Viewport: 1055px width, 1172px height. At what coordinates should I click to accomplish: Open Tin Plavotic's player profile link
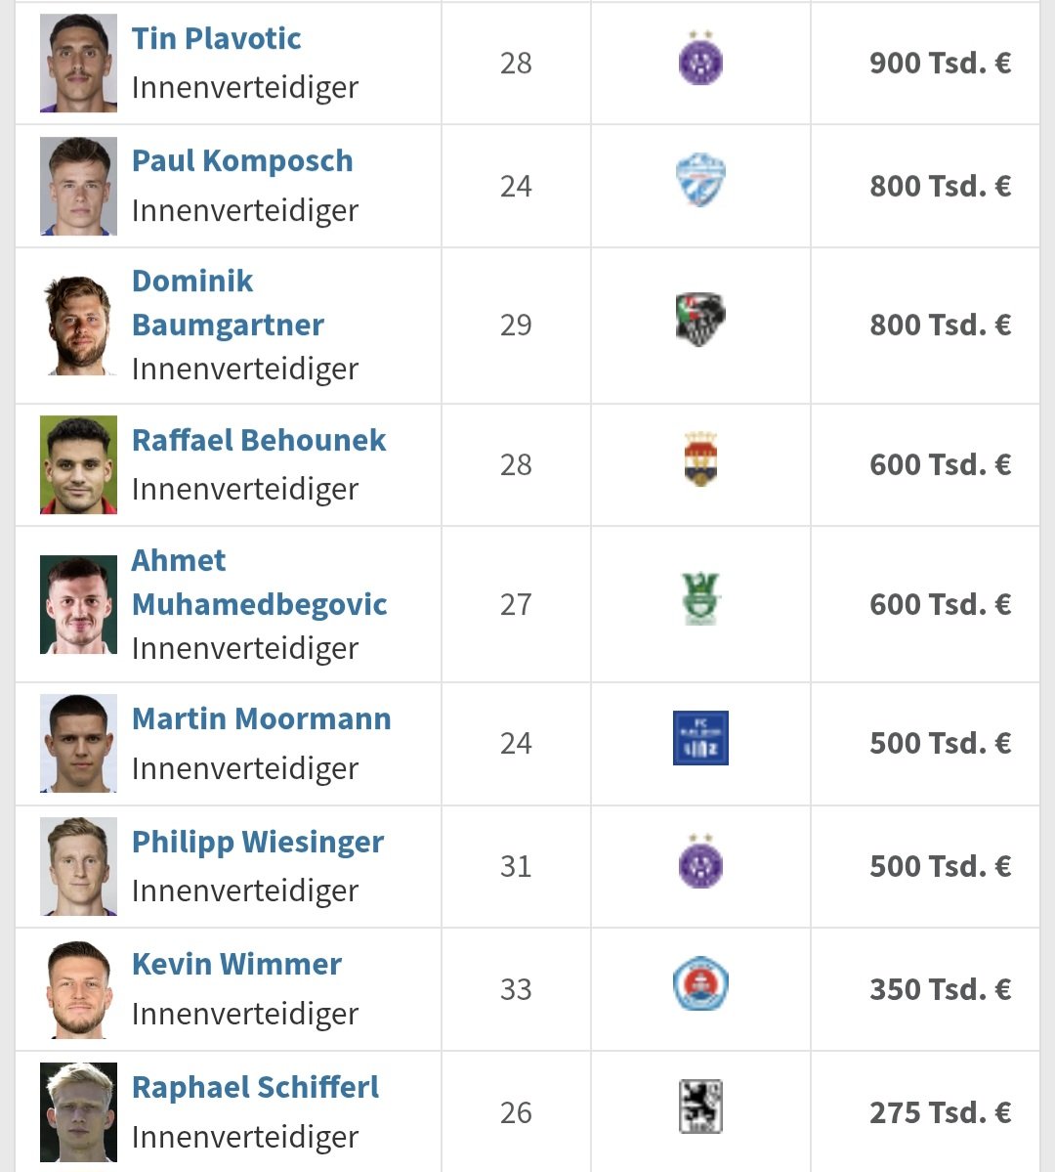pos(216,39)
